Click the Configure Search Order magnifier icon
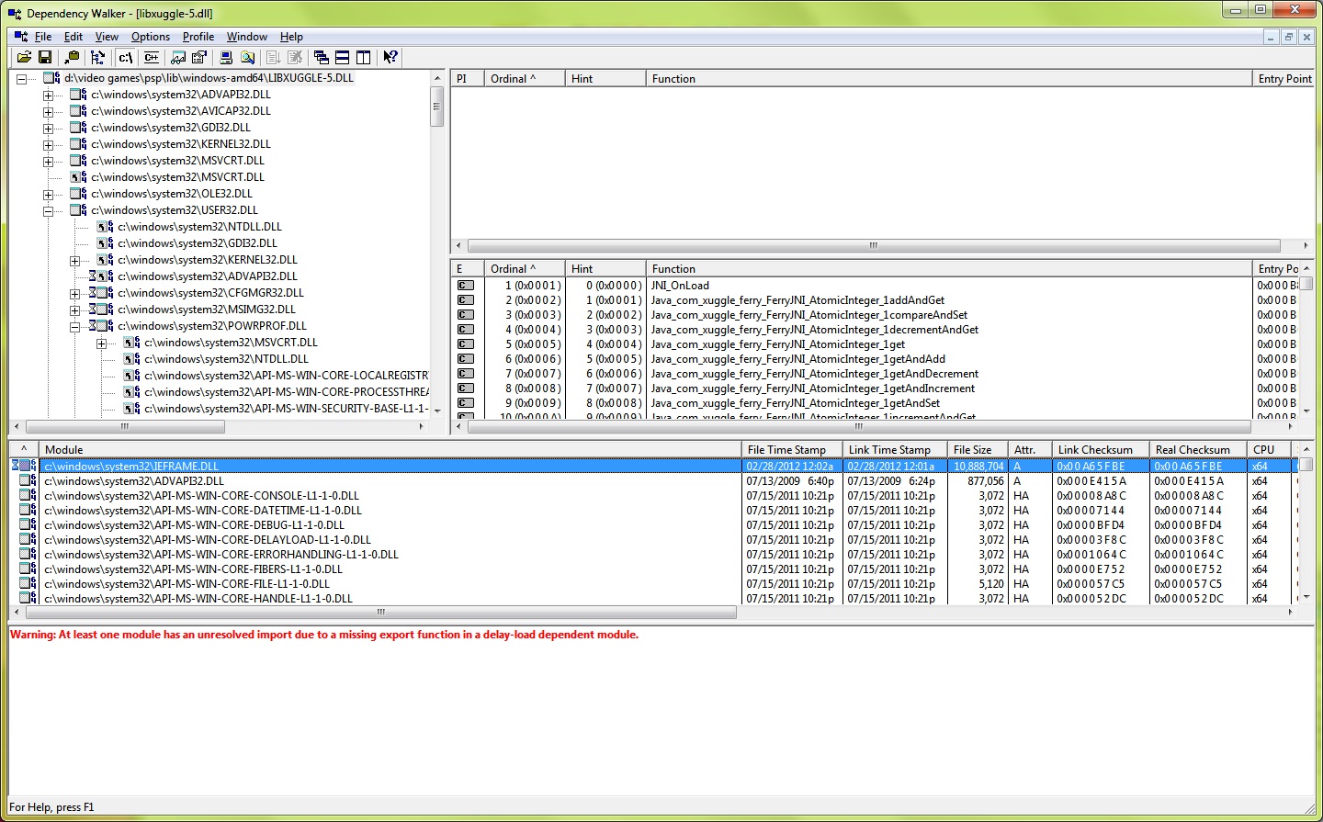The width and height of the screenshot is (1323, 822). [247, 57]
